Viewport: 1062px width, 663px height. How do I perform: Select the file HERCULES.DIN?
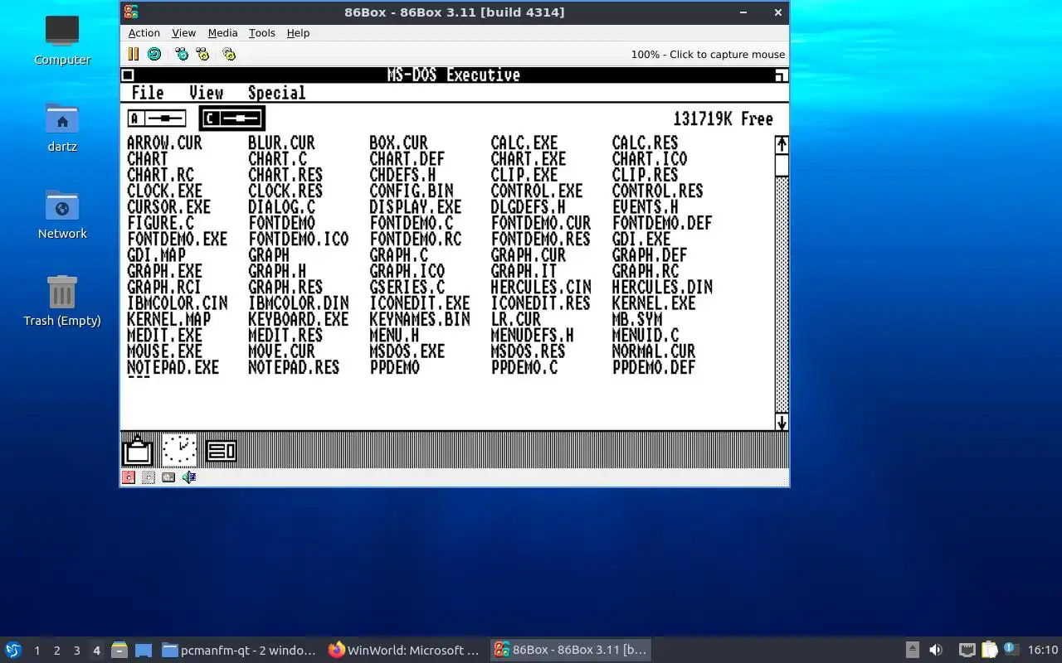(x=662, y=287)
